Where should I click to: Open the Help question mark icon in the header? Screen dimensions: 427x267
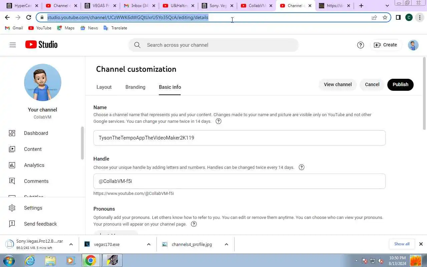click(x=360, y=45)
